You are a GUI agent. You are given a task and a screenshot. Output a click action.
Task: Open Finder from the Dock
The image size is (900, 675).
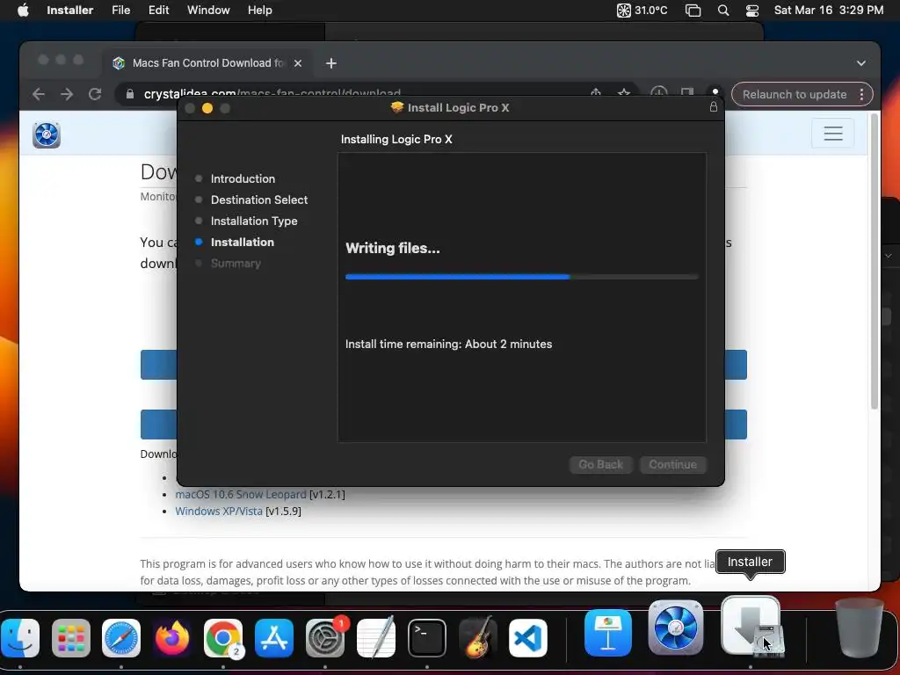(20, 638)
